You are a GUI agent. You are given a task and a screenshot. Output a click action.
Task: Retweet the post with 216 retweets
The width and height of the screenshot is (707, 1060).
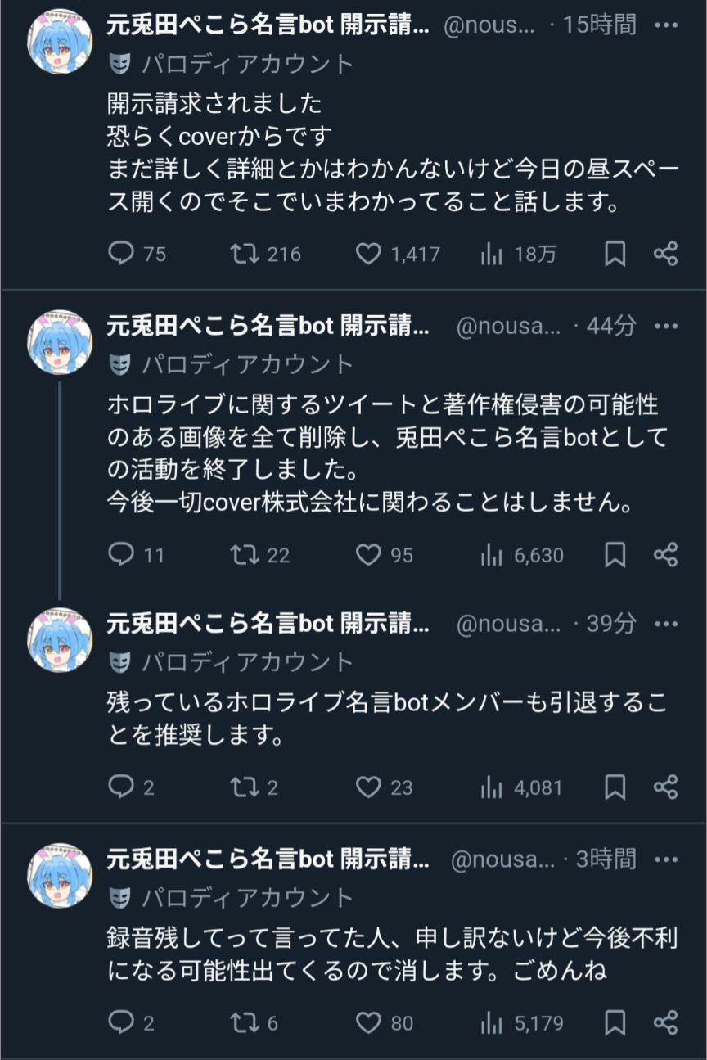click(243, 255)
